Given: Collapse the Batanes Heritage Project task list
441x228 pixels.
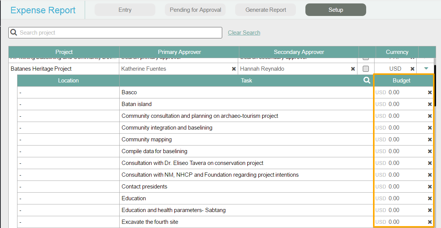Looking at the screenshot, I should tap(426, 68).
